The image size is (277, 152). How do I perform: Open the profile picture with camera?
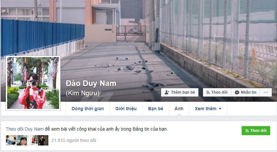point(33,83)
